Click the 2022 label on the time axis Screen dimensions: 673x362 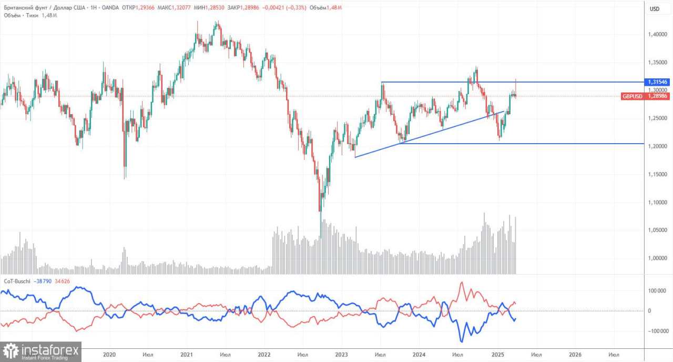pos(264,355)
